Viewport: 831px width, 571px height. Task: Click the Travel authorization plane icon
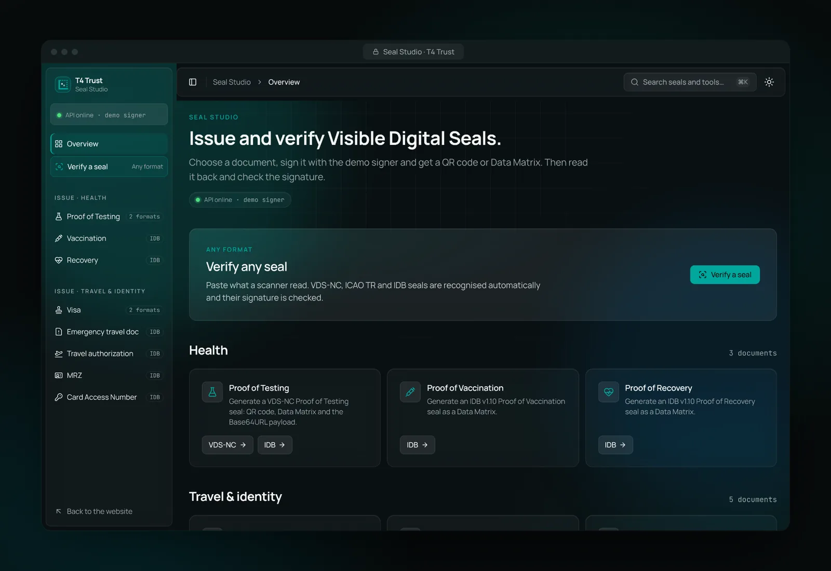tap(59, 354)
